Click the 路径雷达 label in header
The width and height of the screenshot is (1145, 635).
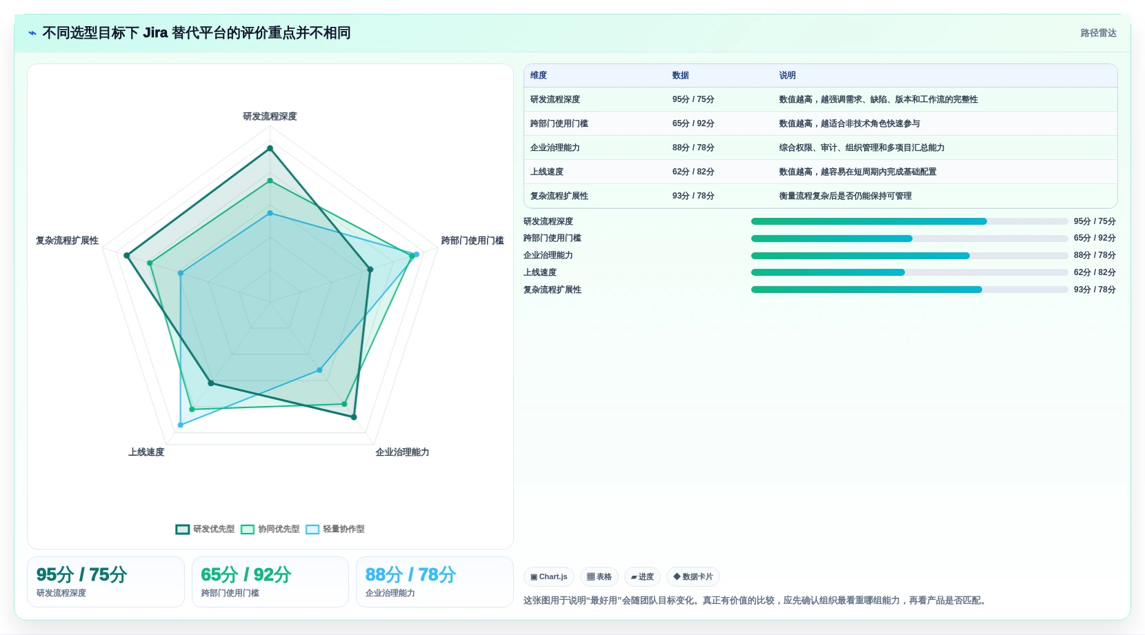1098,33
